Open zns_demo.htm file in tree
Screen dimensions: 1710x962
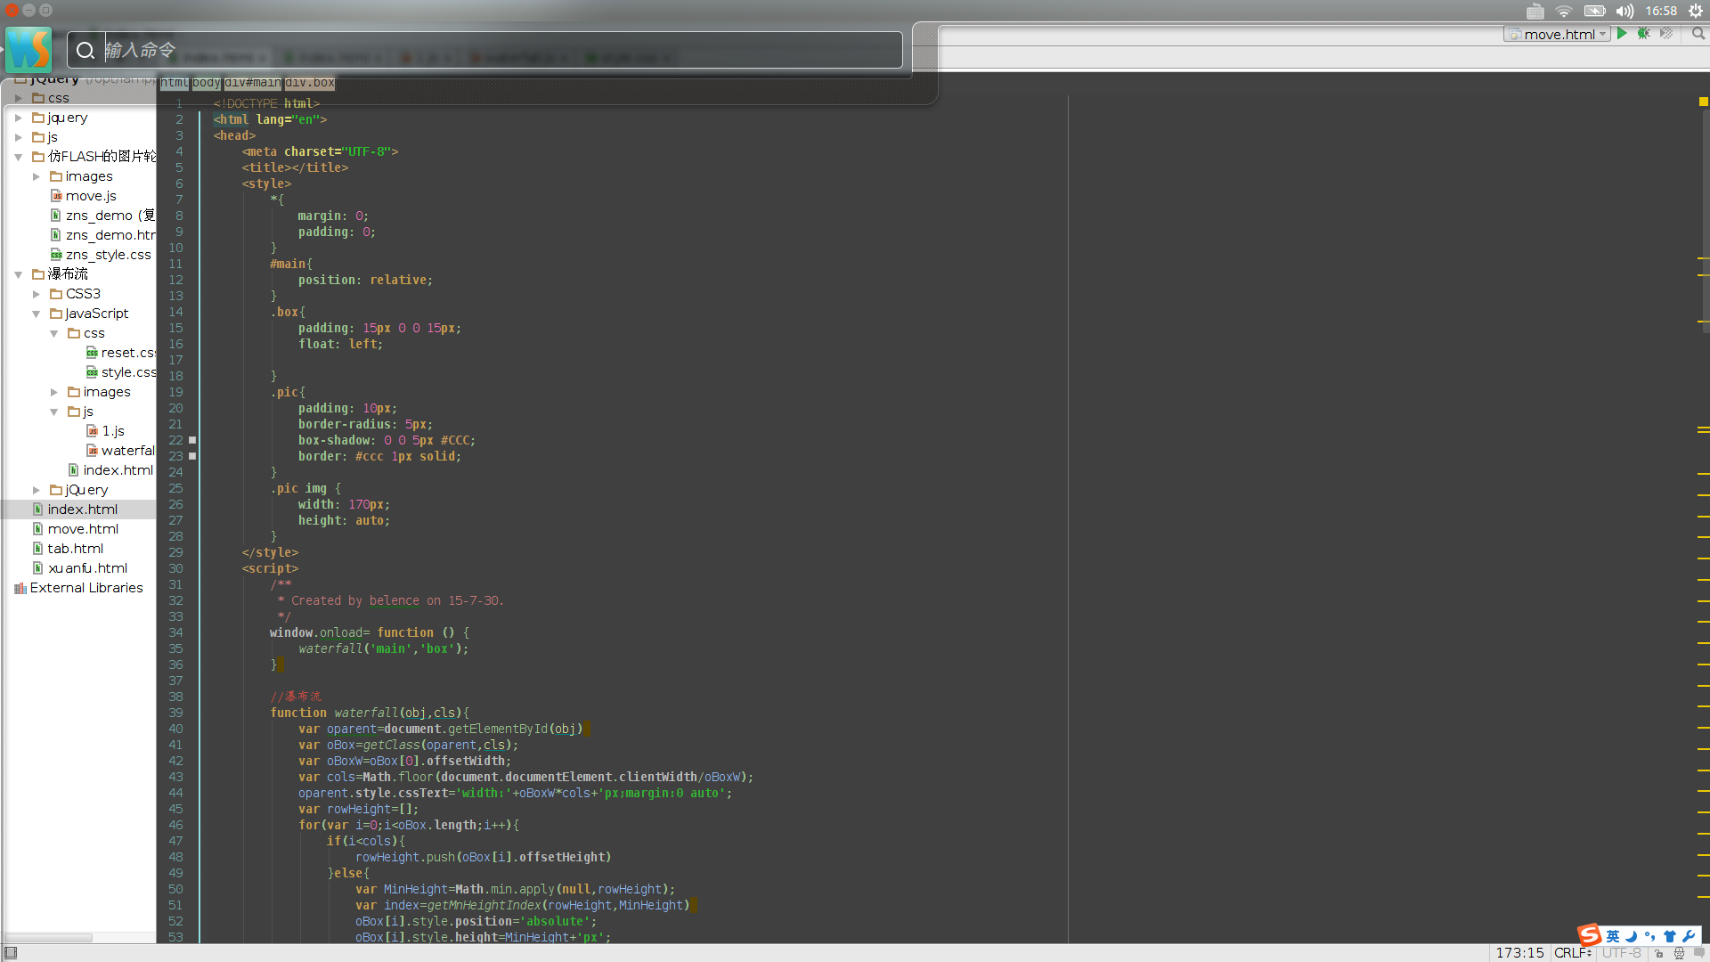point(102,235)
